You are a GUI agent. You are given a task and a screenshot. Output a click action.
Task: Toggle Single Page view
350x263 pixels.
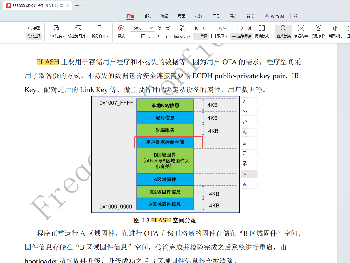(201, 36)
